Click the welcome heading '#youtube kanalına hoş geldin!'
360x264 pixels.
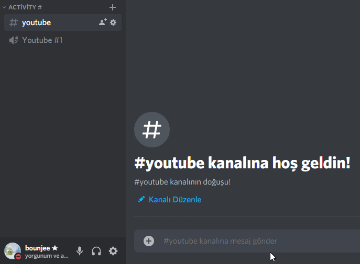242,163
